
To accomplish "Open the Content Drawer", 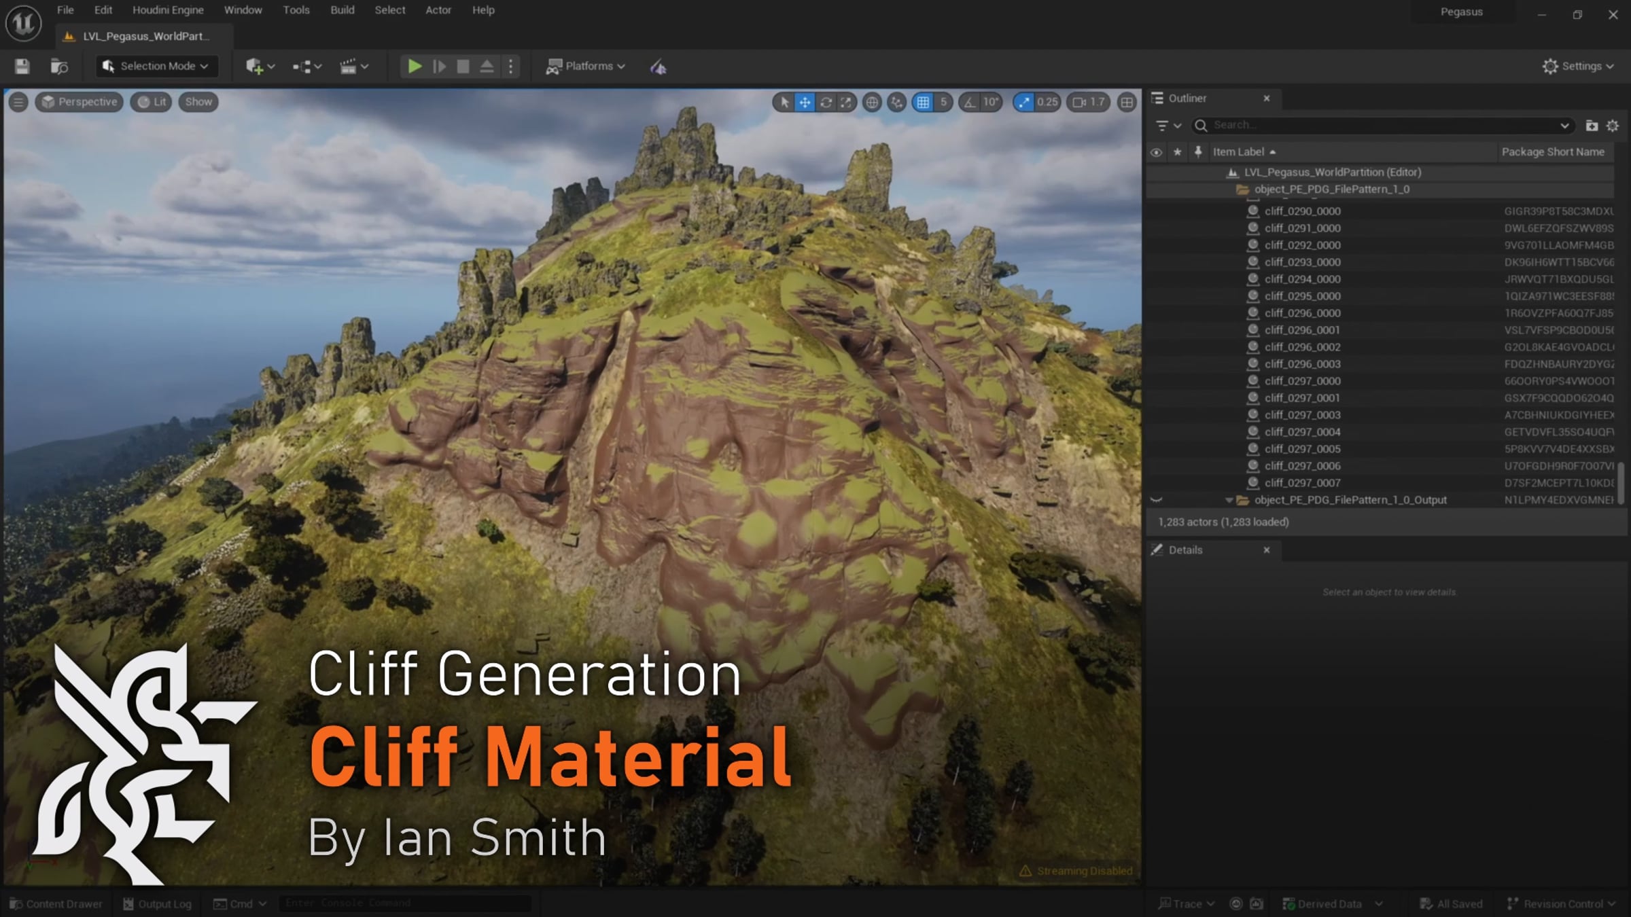I will click(56, 903).
